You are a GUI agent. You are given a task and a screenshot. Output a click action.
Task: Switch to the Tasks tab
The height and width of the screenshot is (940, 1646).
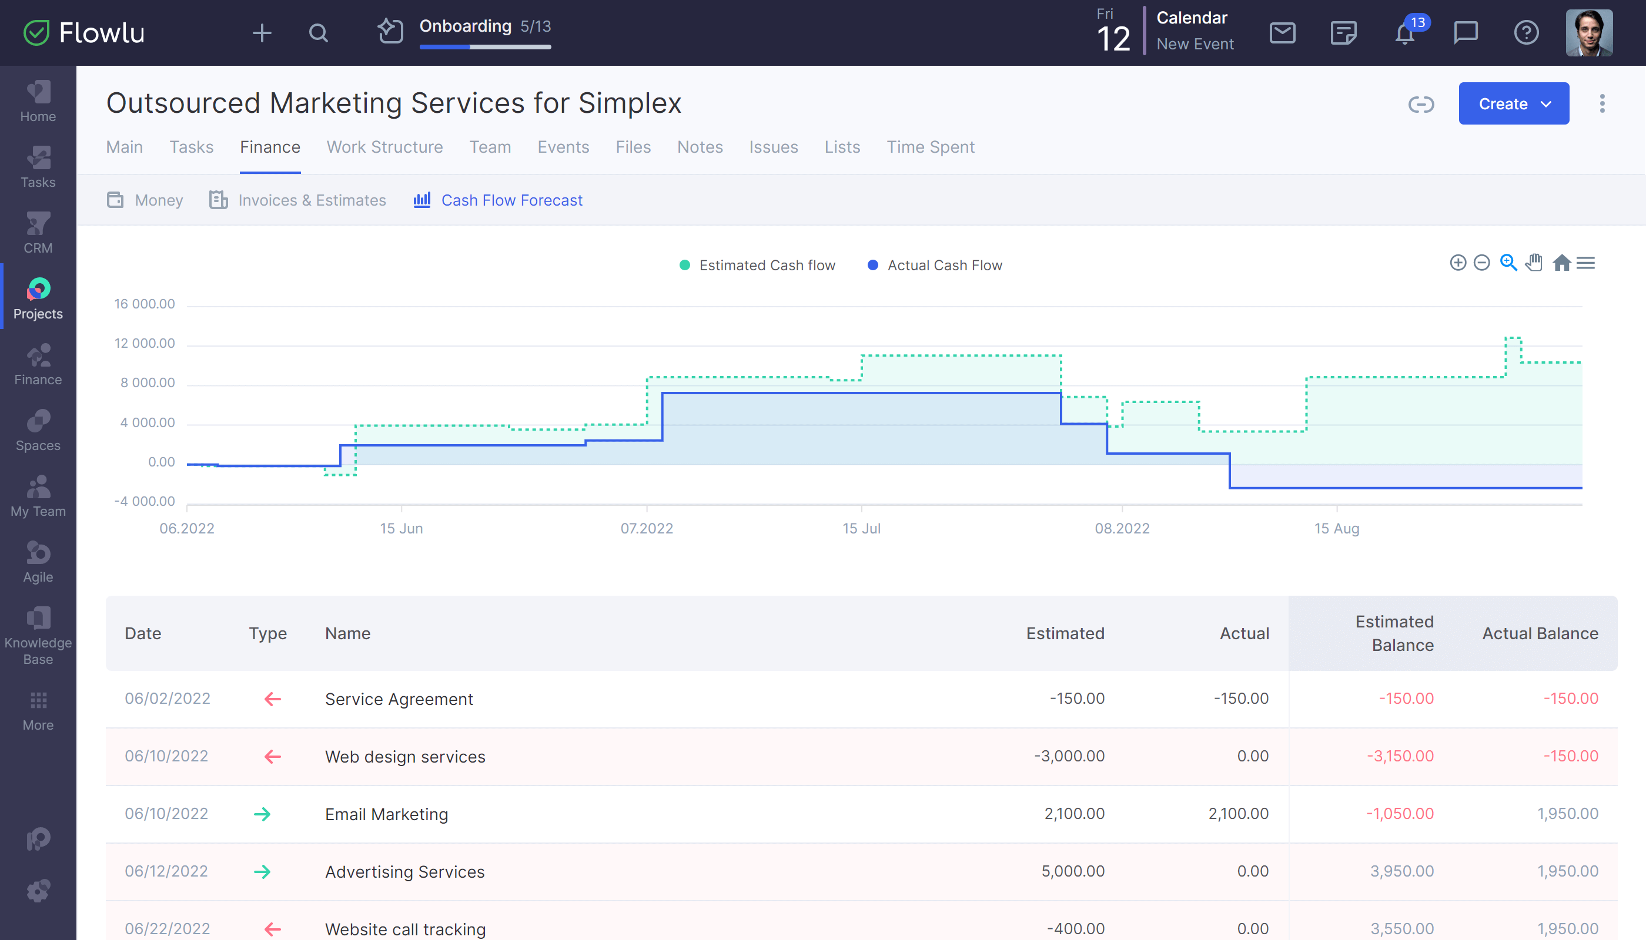[190, 147]
